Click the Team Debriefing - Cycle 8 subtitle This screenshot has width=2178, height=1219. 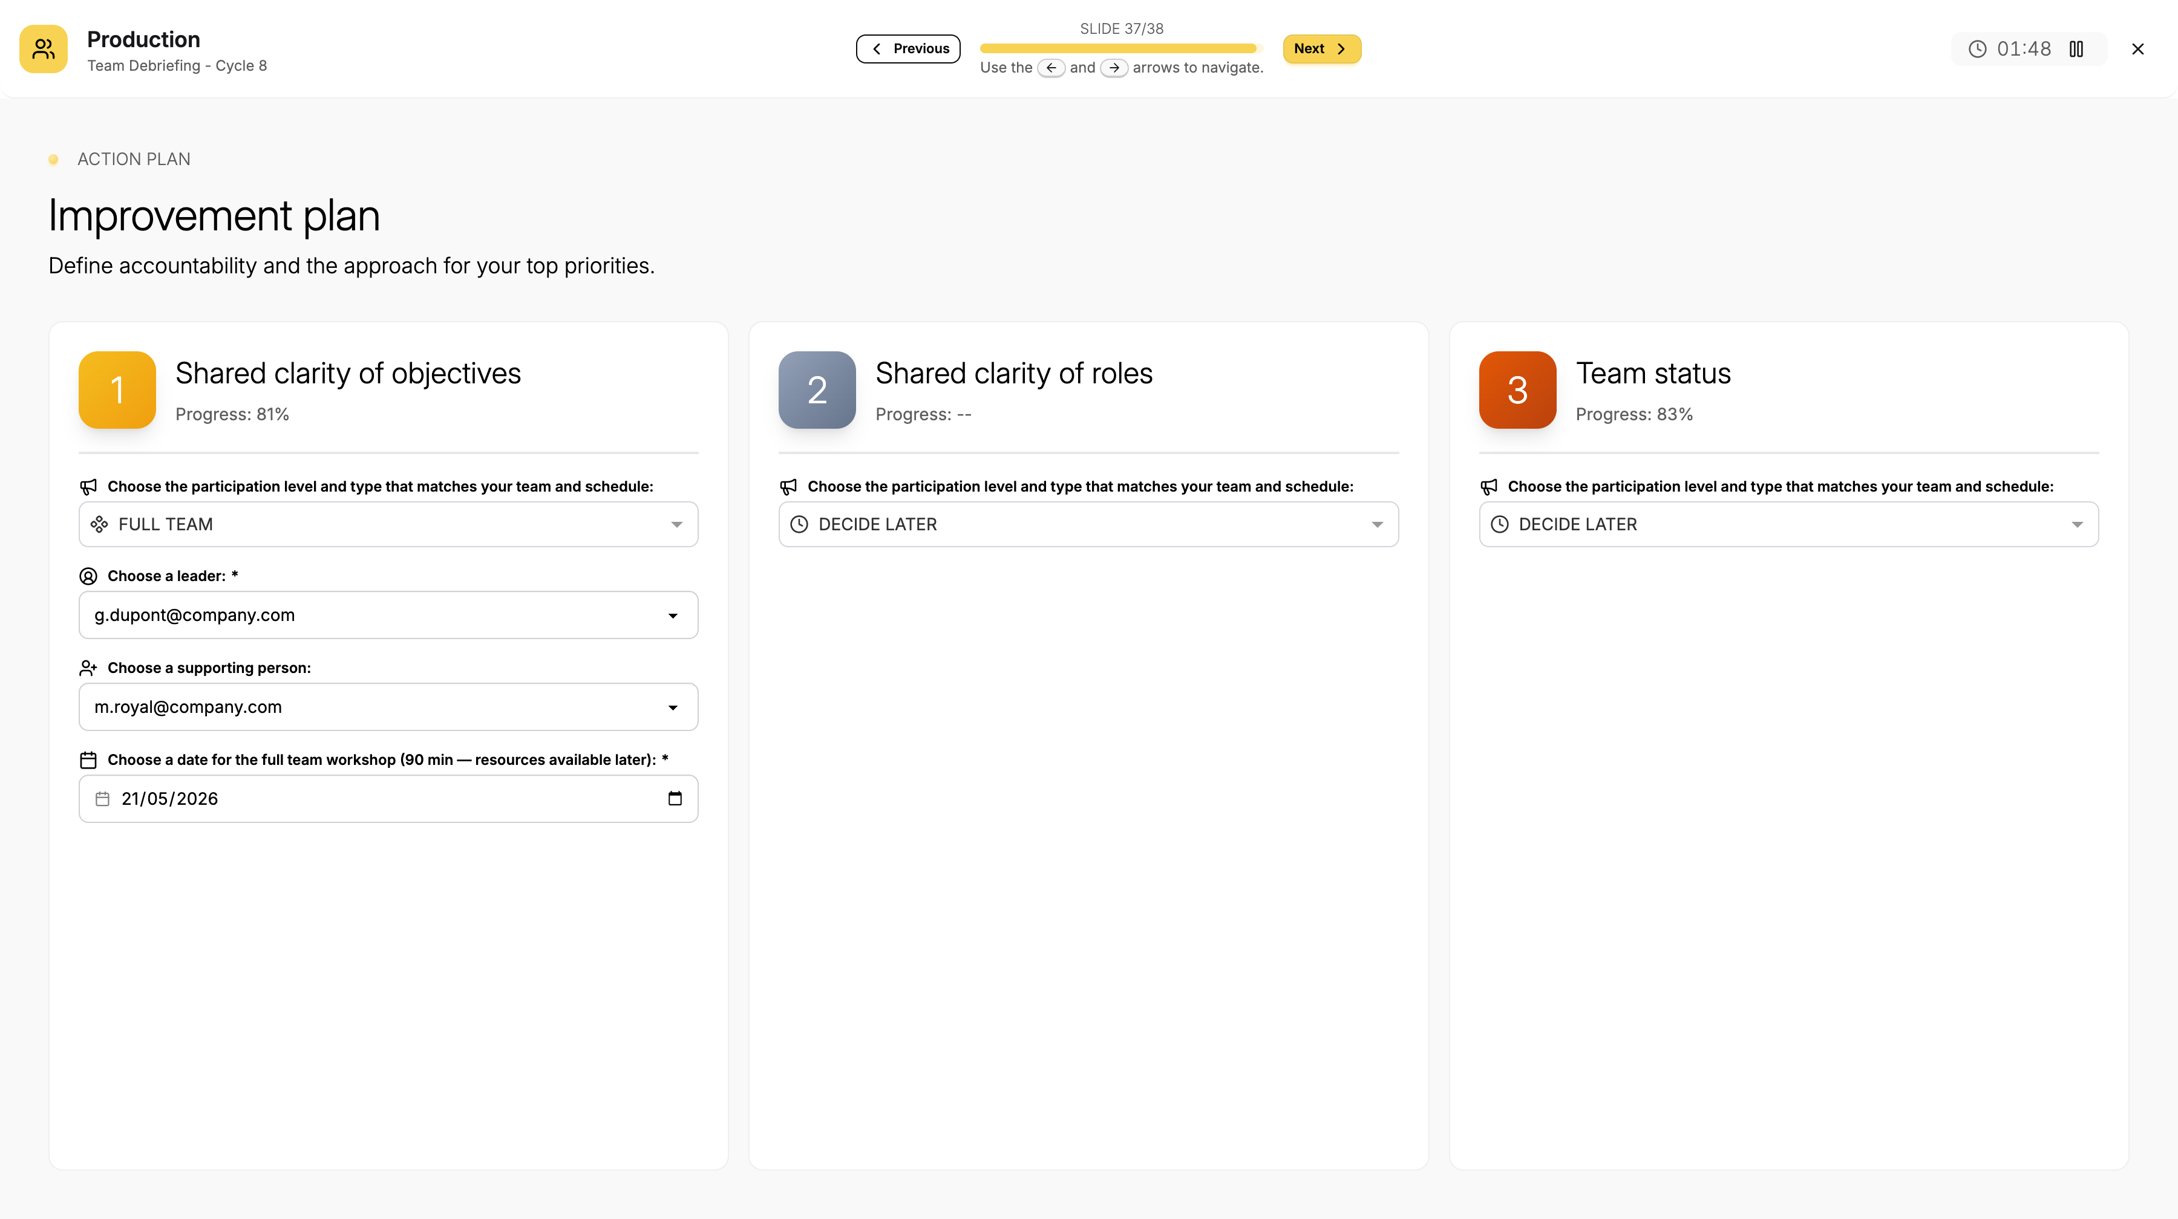coord(177,66)
